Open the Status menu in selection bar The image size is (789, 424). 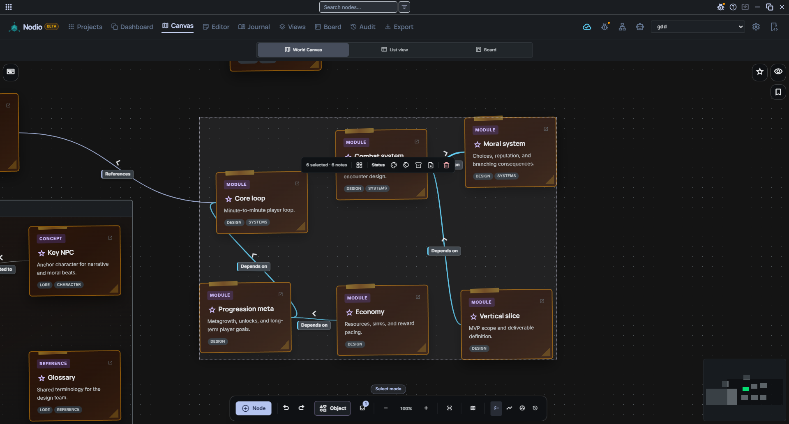point(378,165)
